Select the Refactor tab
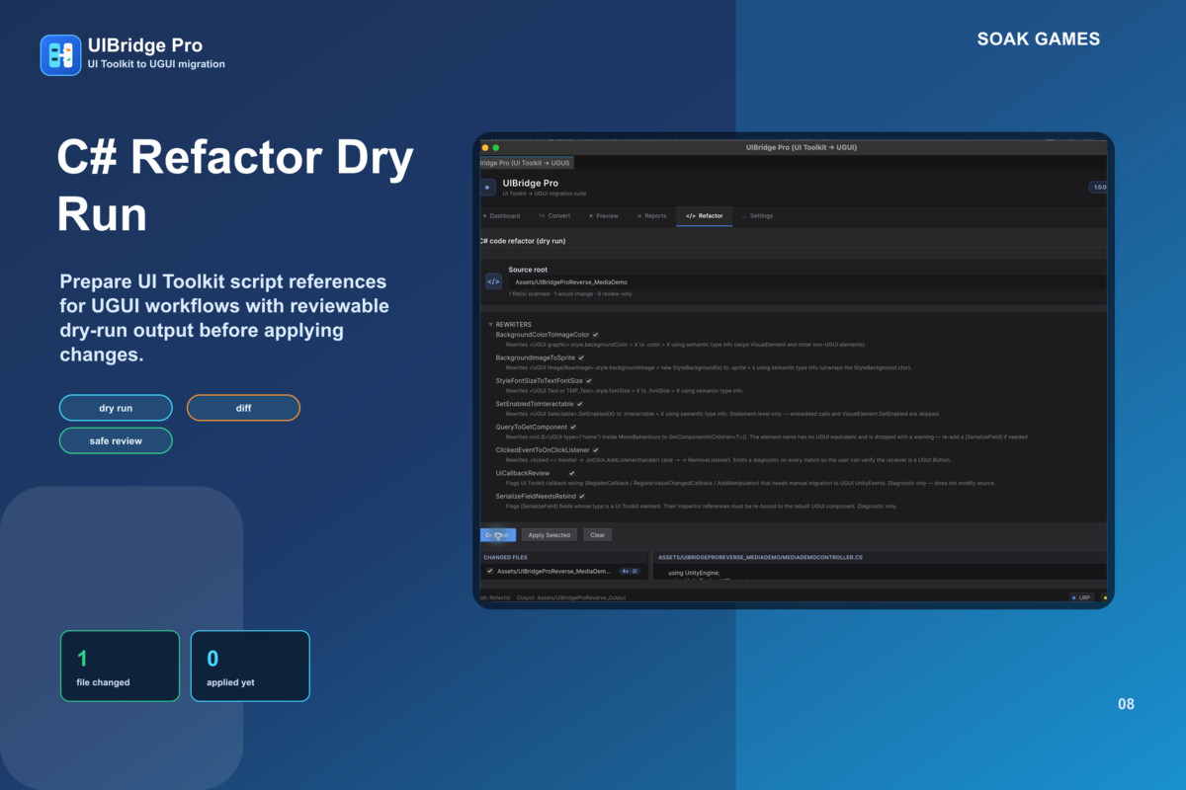1186x790 pixels. 705,215
